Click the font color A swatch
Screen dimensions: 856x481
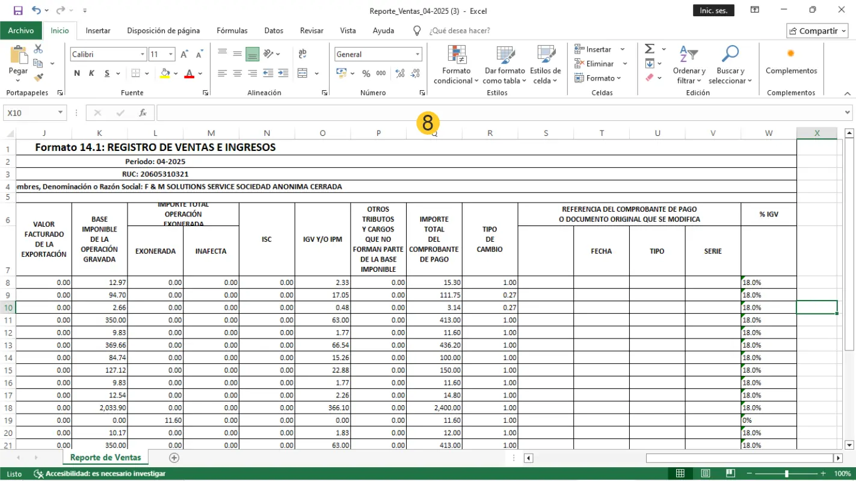(x=189, y=73)
